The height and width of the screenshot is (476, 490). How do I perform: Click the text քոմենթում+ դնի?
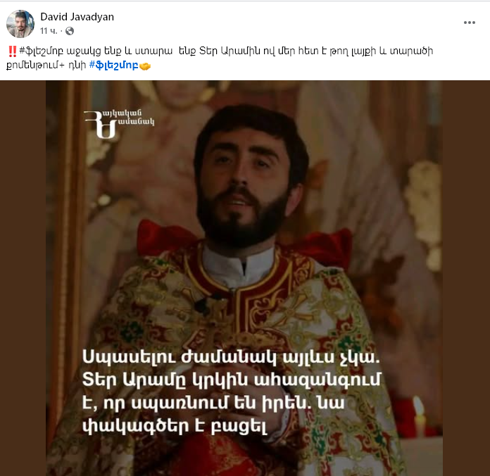[x=46, y=65]
